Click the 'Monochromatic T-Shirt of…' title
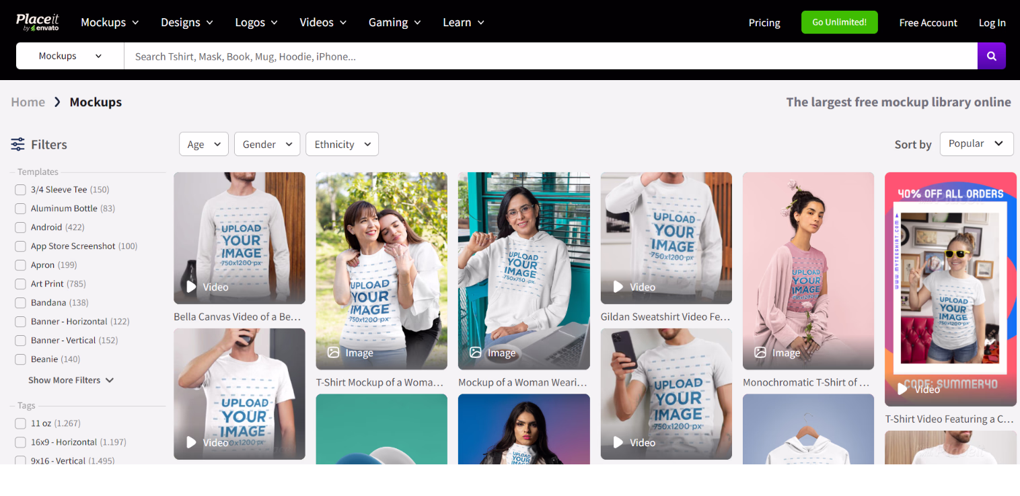Screen dimensions: 1020x496 (x=806, y=382)
